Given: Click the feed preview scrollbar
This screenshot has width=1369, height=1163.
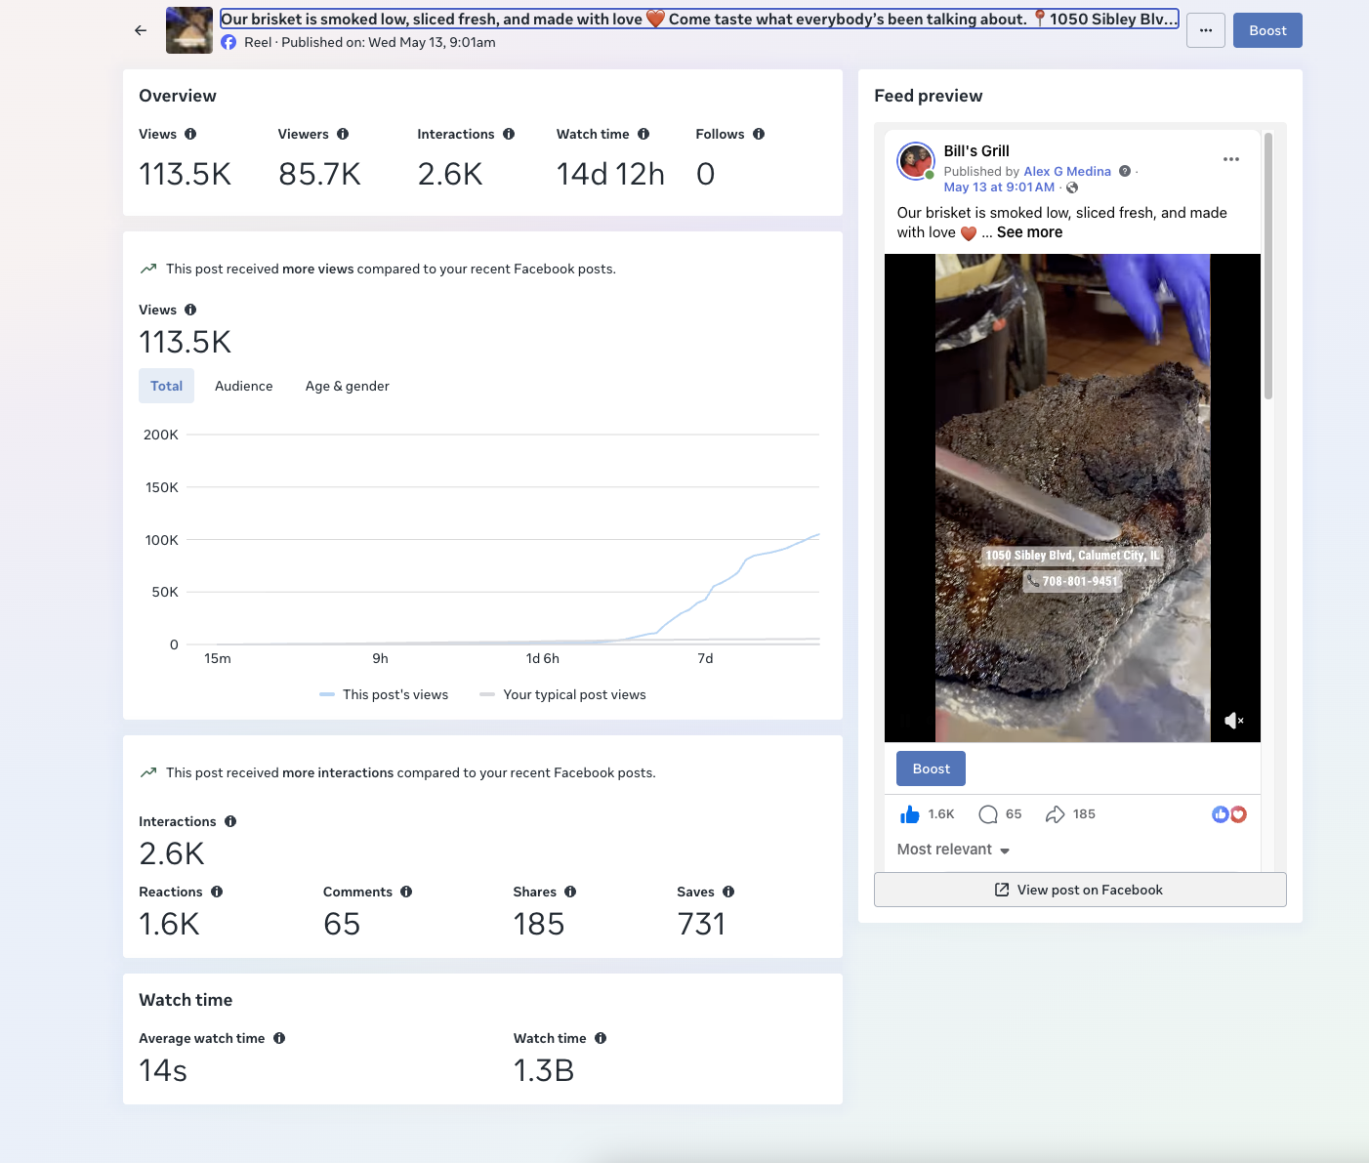Looking at the screenshot, I should click(1268, 266).
